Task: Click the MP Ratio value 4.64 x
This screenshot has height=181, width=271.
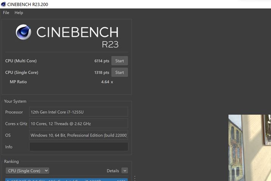Action: (x=107, y=82)
